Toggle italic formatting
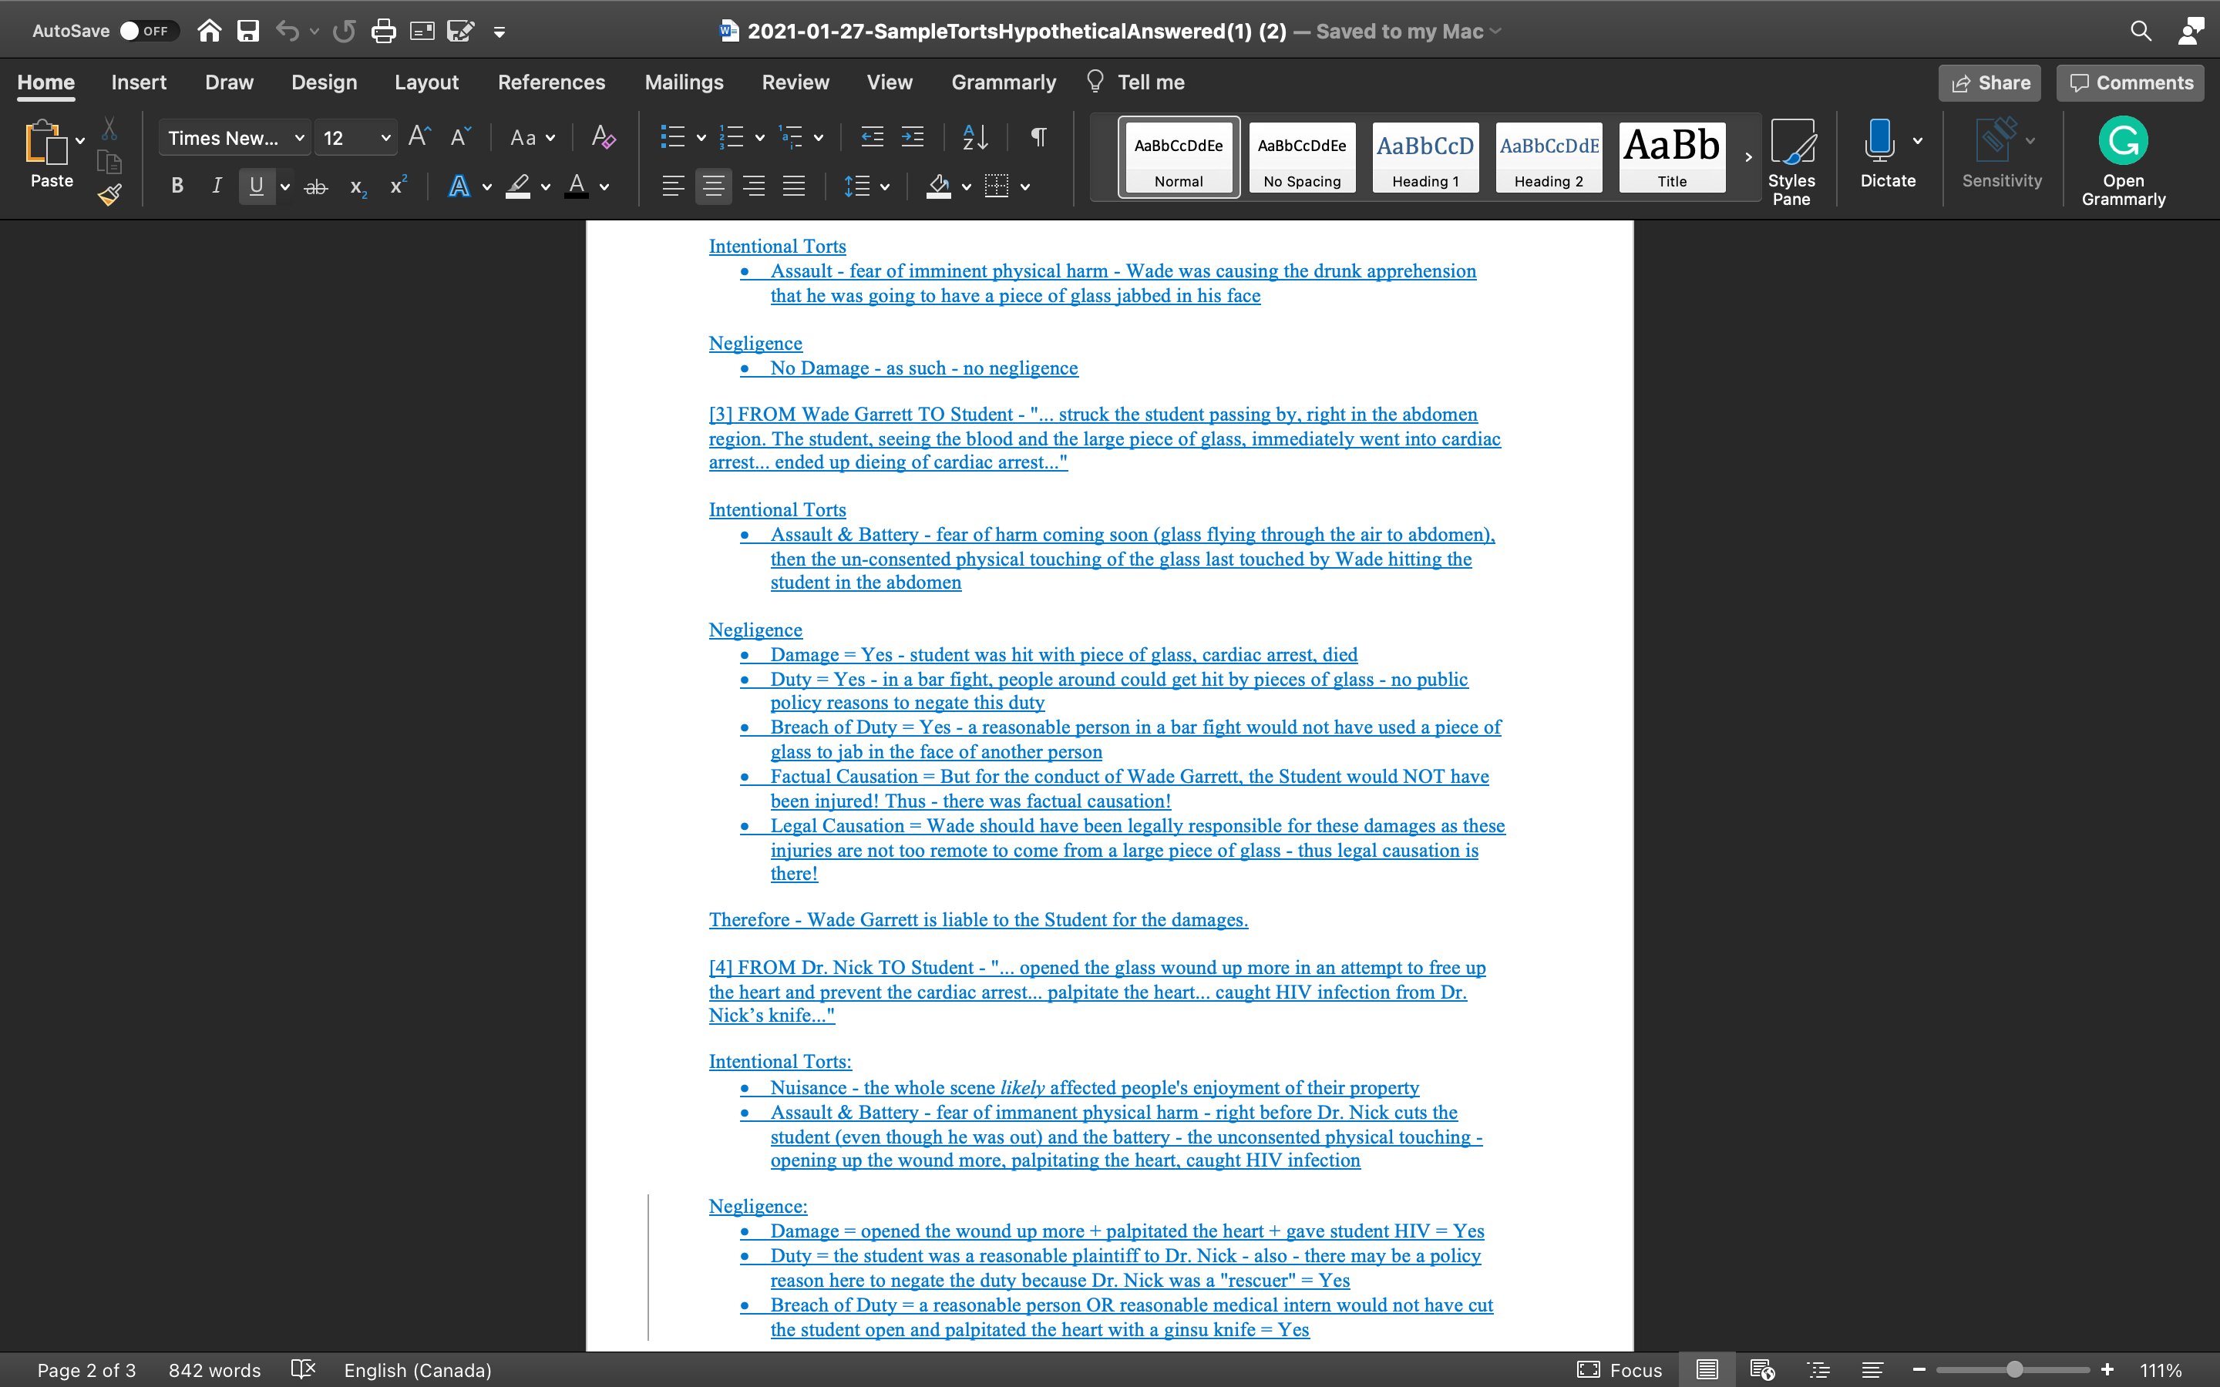The image size is (2220, 1387). [x=217, y=185]
